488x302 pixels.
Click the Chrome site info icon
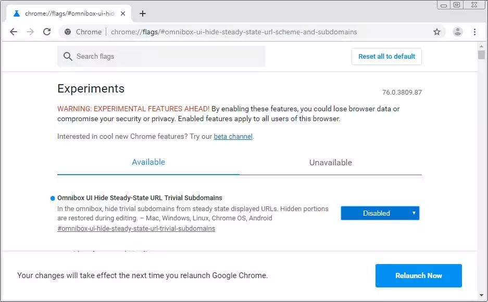68,32
